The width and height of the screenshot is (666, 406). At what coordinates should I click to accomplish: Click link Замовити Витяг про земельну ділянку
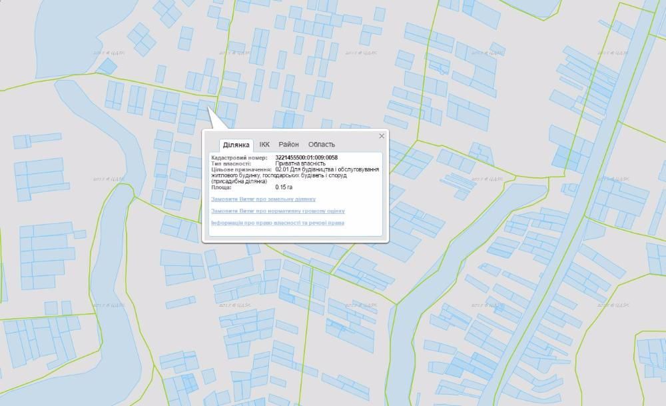pos(263,199)
